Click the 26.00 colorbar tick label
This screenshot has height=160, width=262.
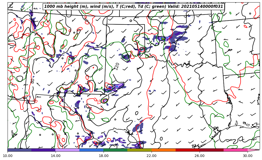pyautogui.click(x=200, y=156)
